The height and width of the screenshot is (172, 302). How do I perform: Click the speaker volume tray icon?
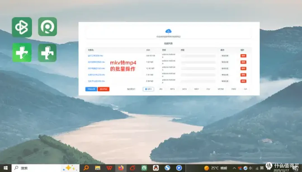251,168
